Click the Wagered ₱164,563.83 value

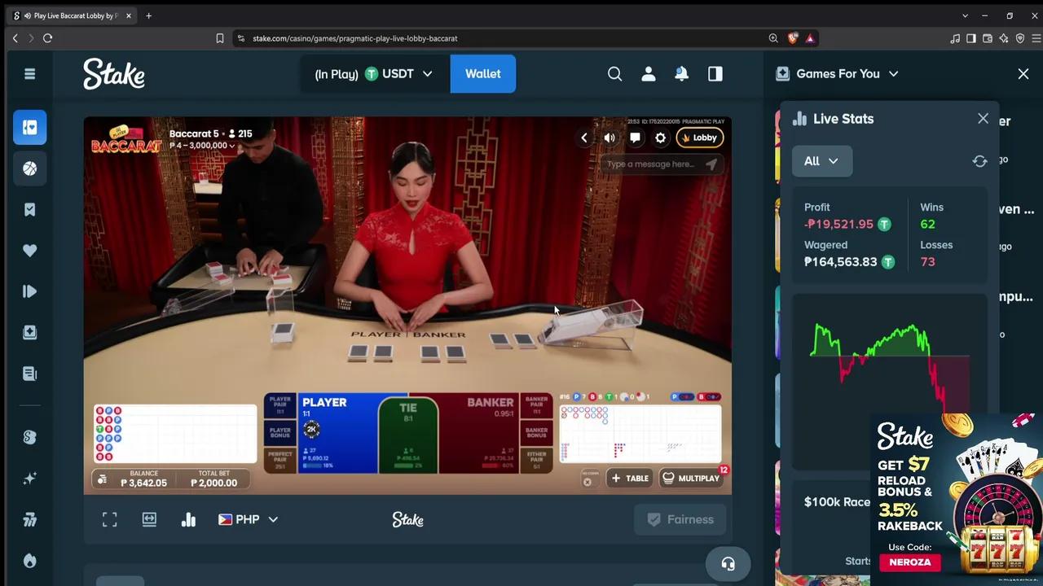pyautogui.click(x=841, y=262)
